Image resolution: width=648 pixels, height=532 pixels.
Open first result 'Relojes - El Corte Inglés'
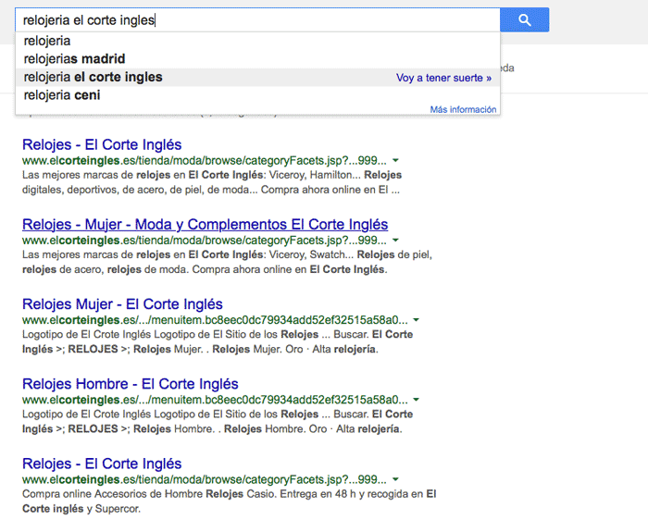102,144
